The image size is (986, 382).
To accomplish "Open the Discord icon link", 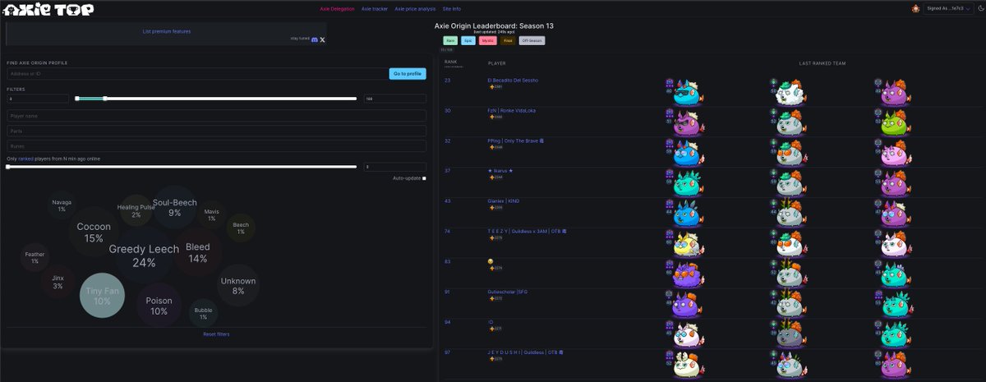I will point(314,39).
